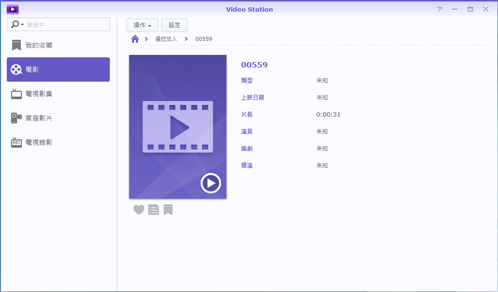Viewport: 498px width, 292px height.
Task: Click the film reel icon beside 電影
Action: (x=16, y=70)
